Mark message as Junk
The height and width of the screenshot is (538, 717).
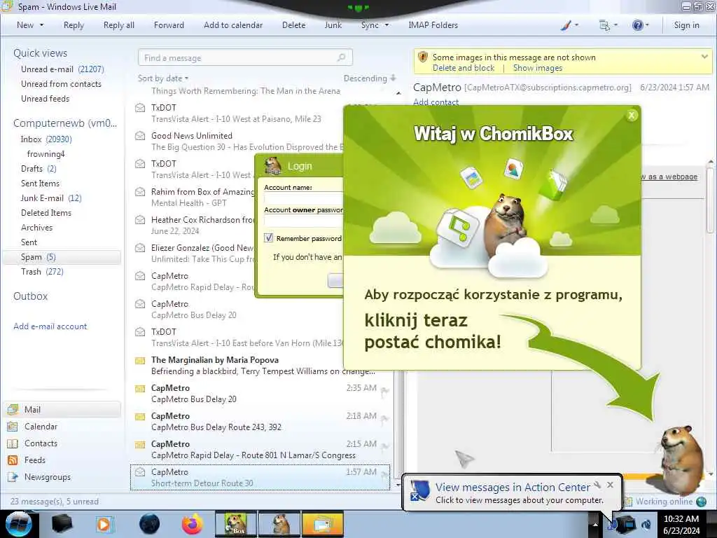pos(333,25)
